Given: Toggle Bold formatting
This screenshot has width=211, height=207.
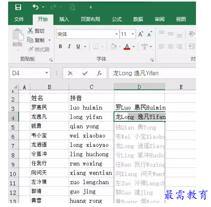Looking at the screenshot, I should [60, 47].
